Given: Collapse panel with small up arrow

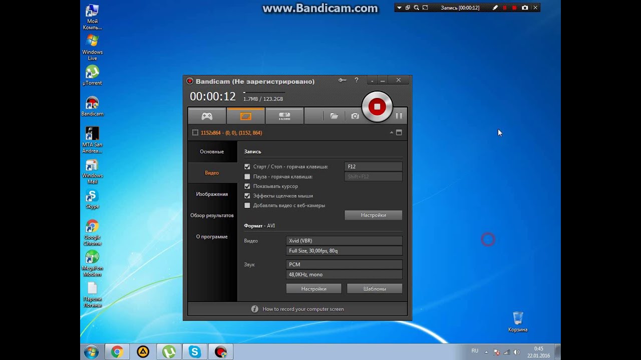Looking at the screenshot, I should pos(392,132).
